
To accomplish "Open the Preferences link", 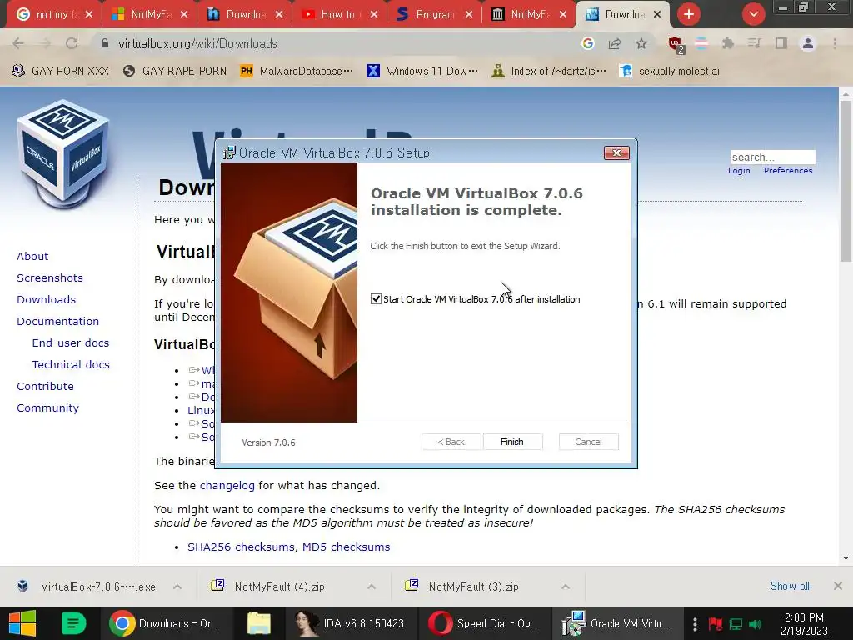I will (788, 170).
